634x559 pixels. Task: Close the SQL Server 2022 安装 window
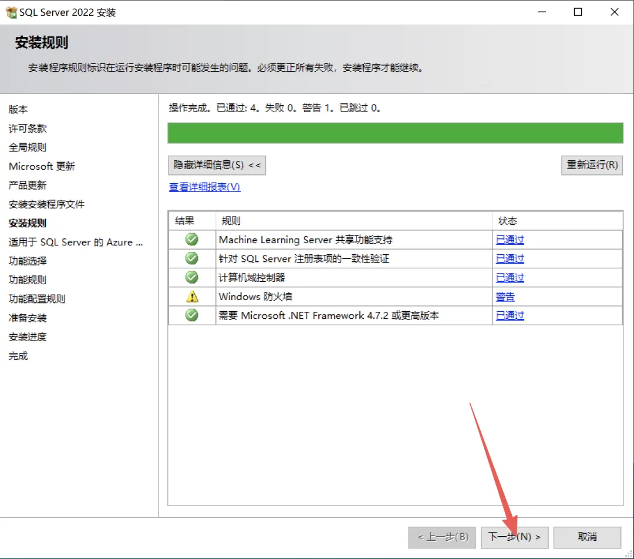pyautogui.click(x=615, y=12)
